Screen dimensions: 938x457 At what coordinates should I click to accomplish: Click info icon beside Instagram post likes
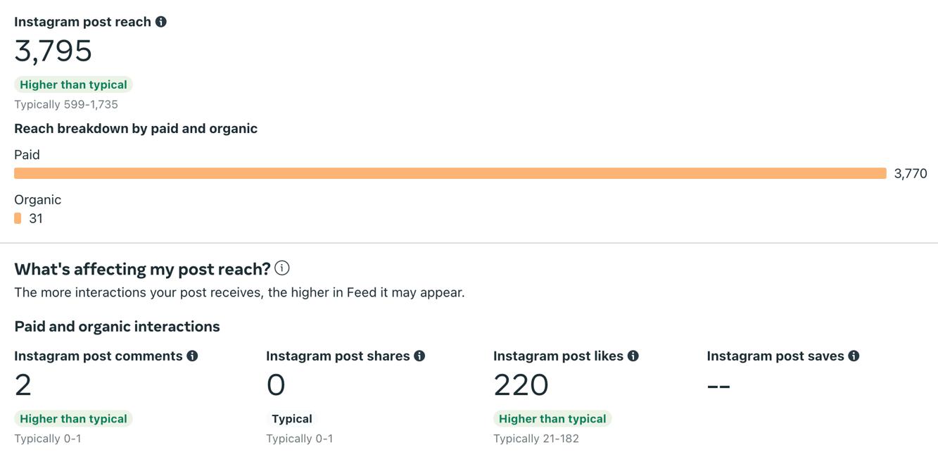coord(633,356)
